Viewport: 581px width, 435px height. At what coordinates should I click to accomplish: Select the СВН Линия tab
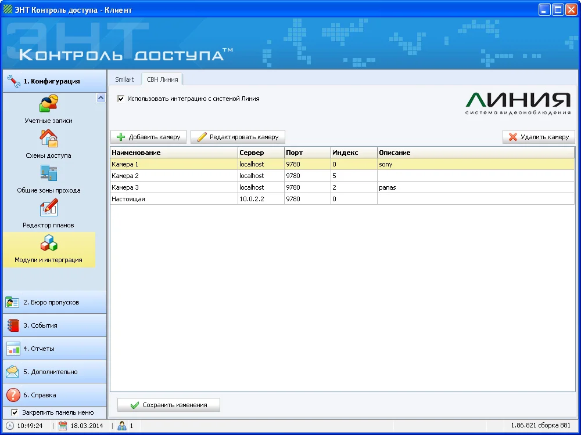click(x=162, y=79)
